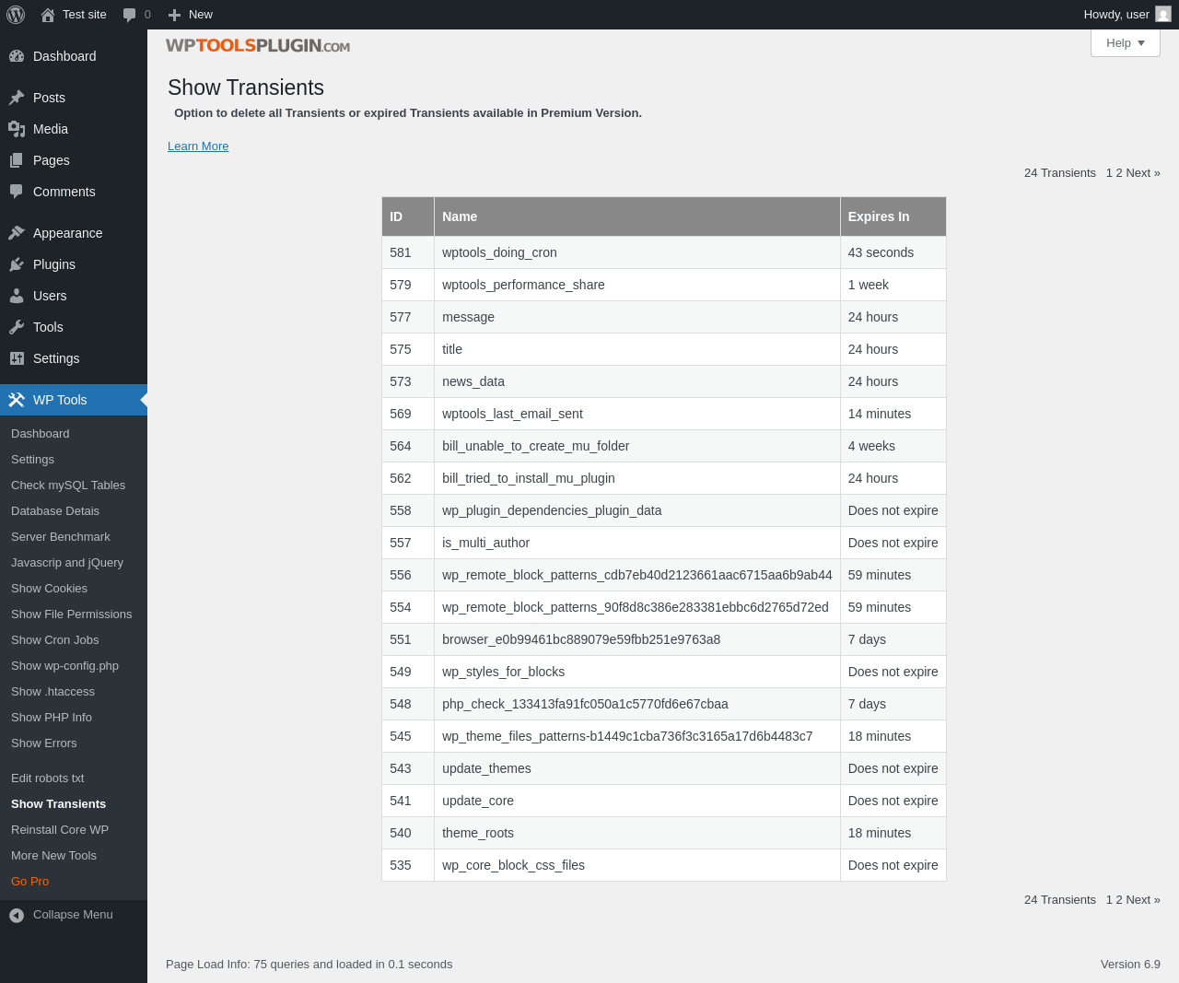
Task: Click the Posts pushpin icon
Action: pyautogui.click(x=17, y=98)
